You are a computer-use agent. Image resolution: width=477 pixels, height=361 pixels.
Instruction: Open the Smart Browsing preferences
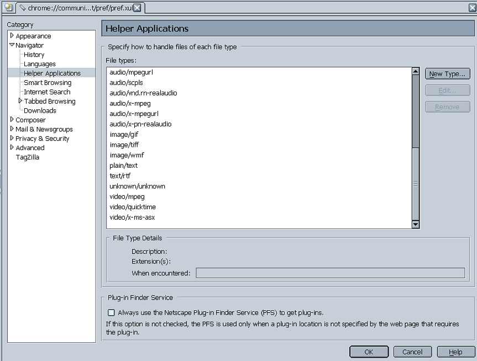point(47,83)
